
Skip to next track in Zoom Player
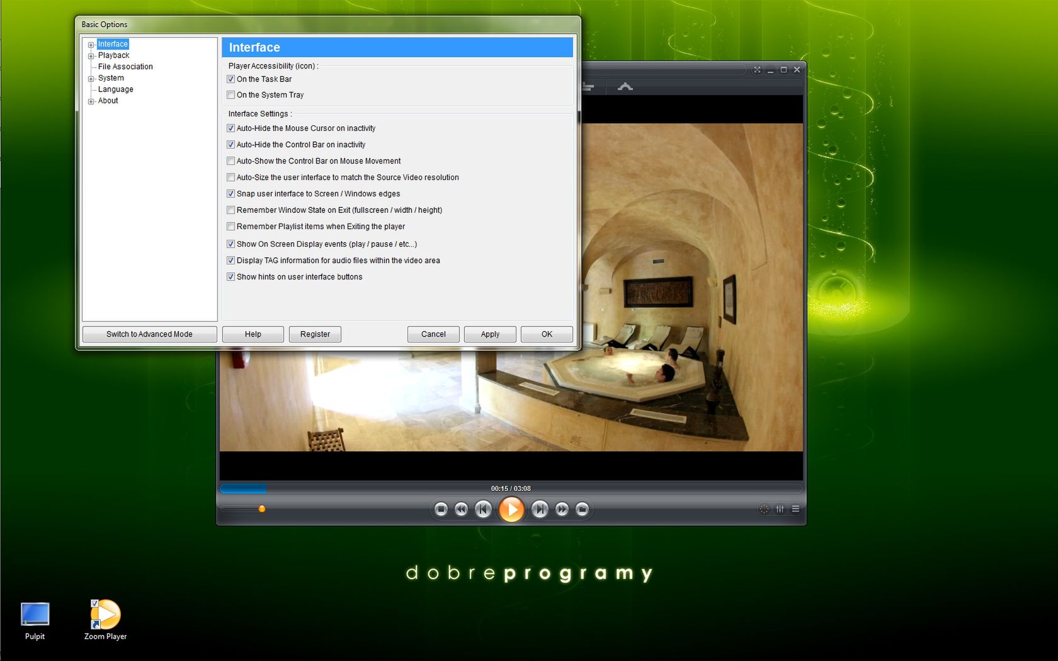point(540,509)
